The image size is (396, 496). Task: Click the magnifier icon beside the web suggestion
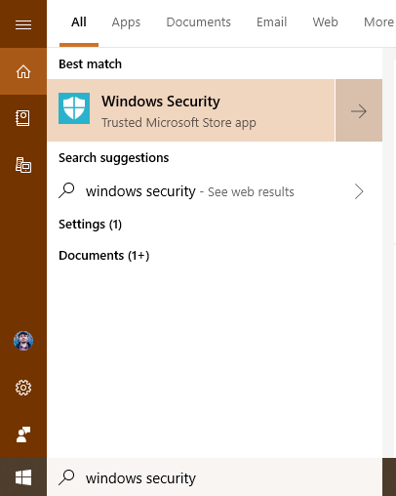(66, 190)
